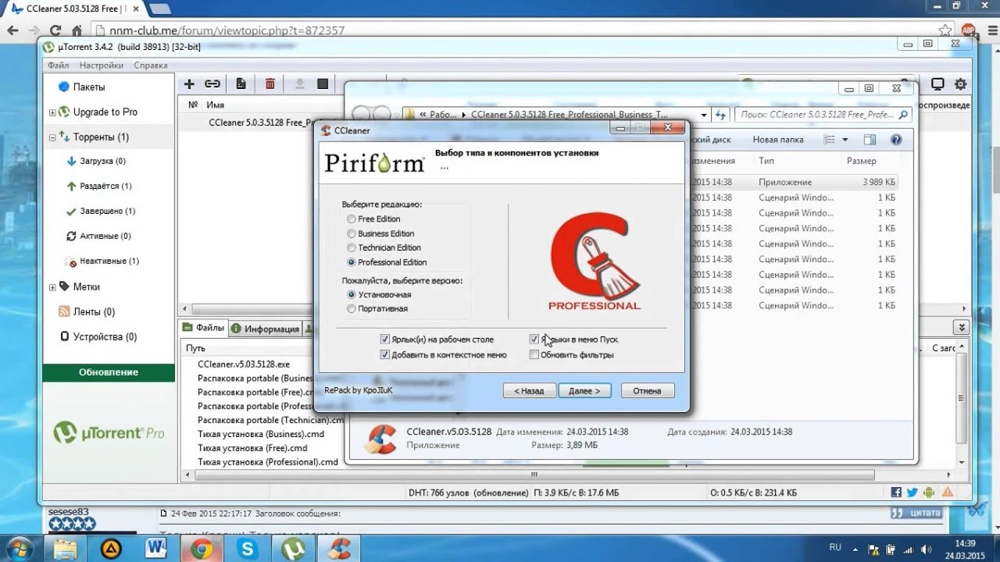
Task: Expand the Метки tree node
Action: click(x=52, y=287)
